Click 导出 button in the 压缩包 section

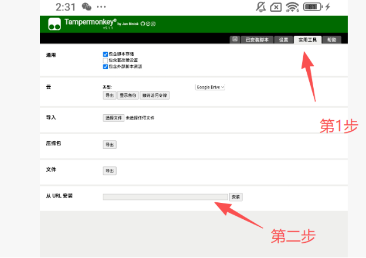coord(110,145)
